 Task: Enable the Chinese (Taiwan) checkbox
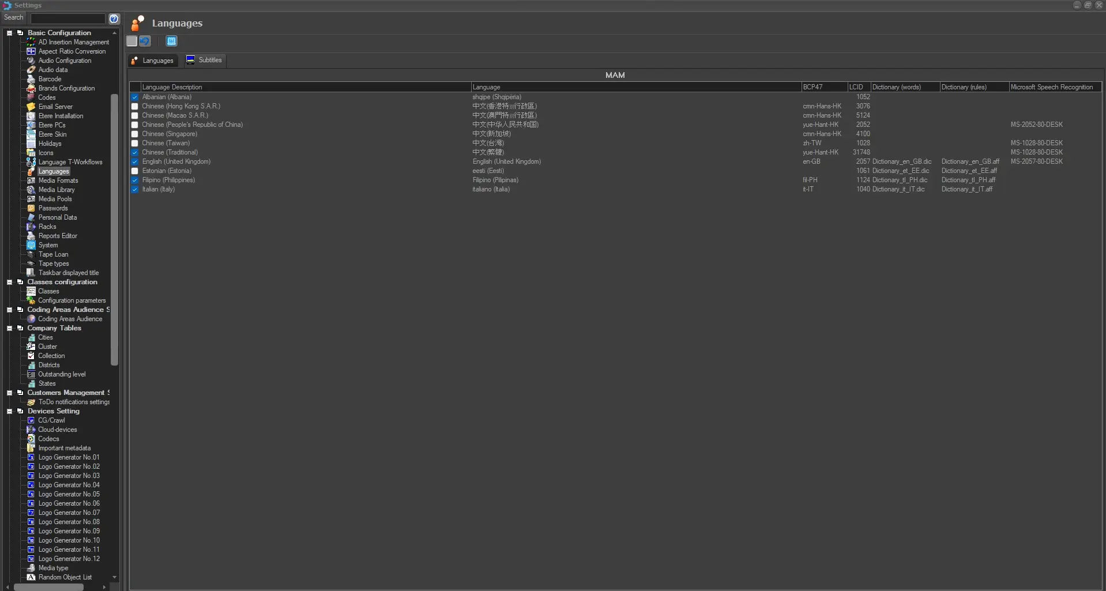tap(135, 143)
